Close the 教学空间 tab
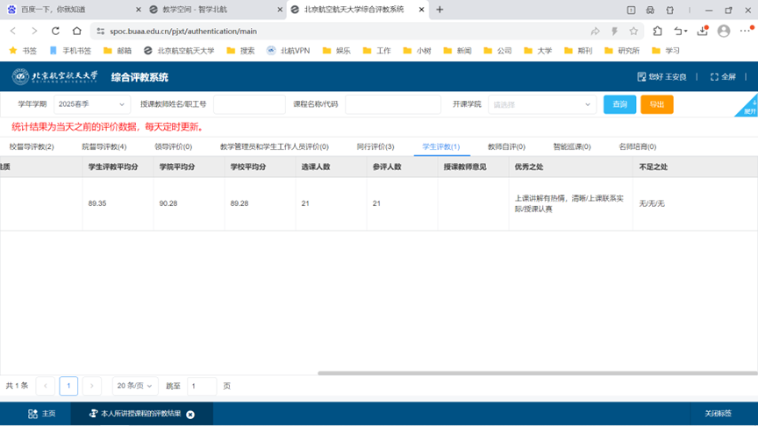 coord(279,10)
